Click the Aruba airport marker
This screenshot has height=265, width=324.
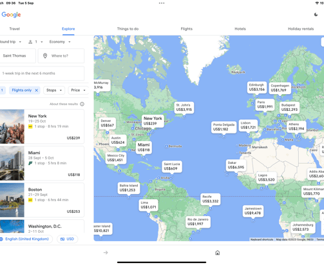coord(158,178)
